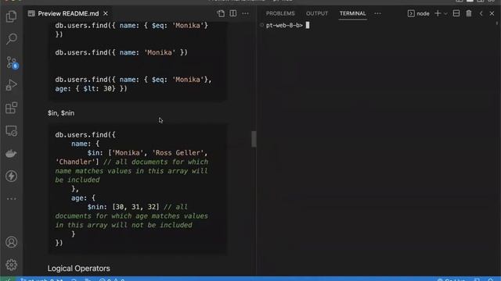Screen dimensions: 501x281
Task: Open the Source Control view
Action: tap(12, 62)
